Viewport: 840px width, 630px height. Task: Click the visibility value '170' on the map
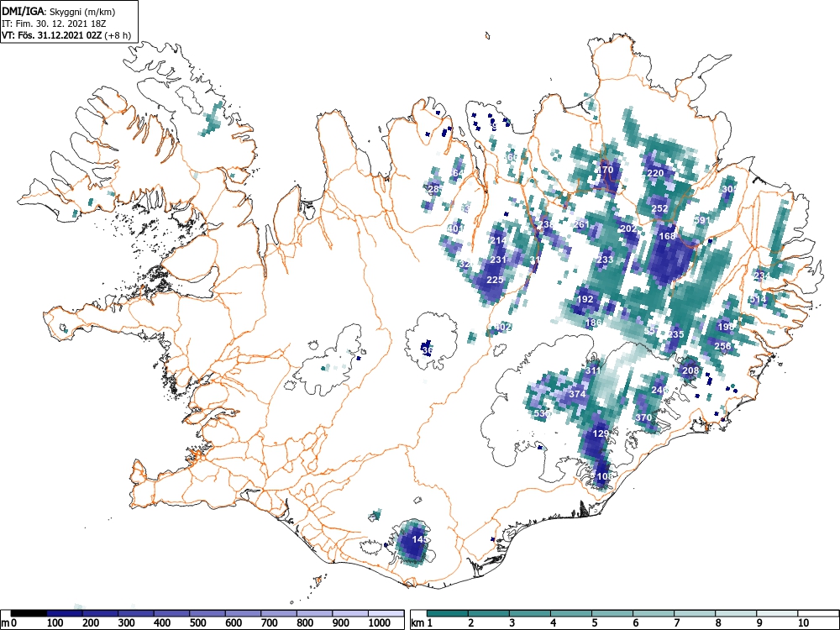pos(605,170)
